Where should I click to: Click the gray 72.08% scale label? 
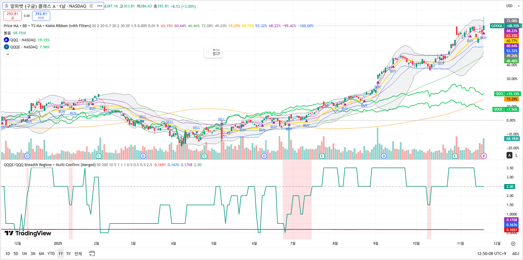pyautogui.click(x=512, y=21)
